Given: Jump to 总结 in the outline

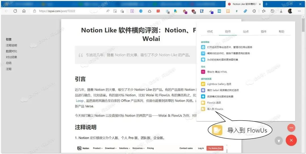Looking at the screenshot, I should coord(8,63).
